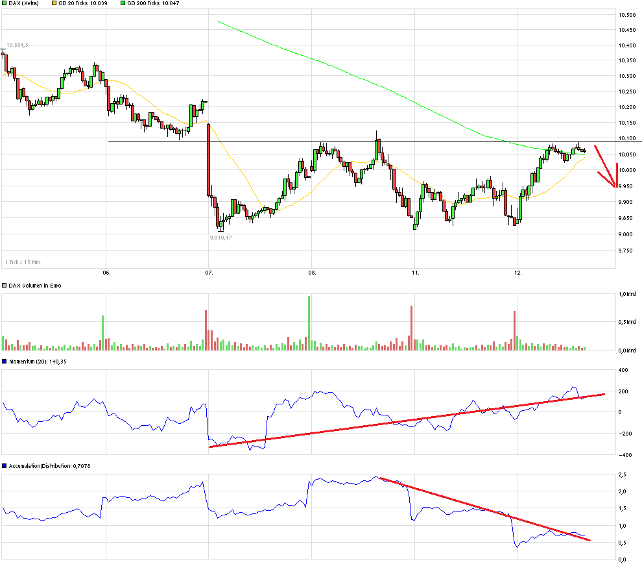Click the green GD 200 Ticks legend square

point(123,3)
